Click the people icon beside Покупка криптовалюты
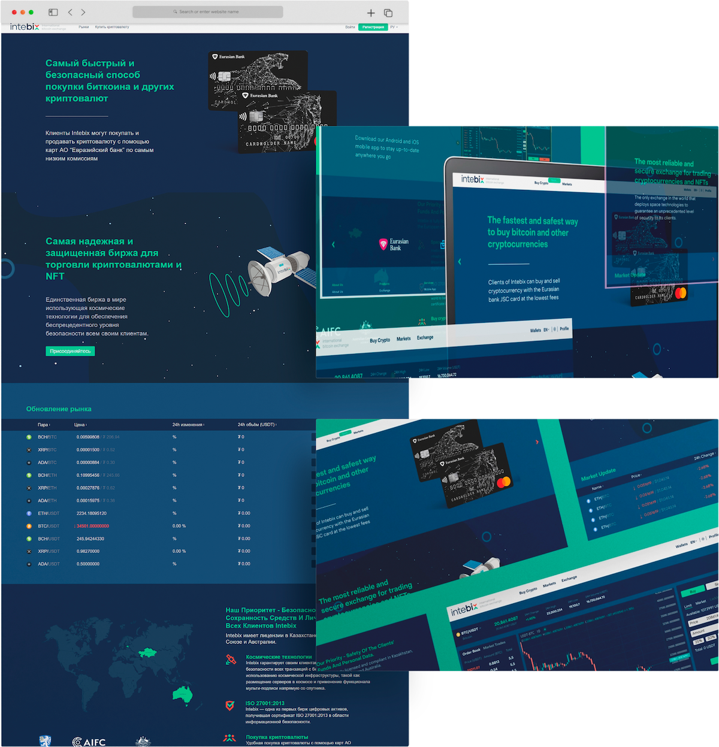The width and height of the screenshot is (719, 747). pyautogui.click(x=230, y=738)
